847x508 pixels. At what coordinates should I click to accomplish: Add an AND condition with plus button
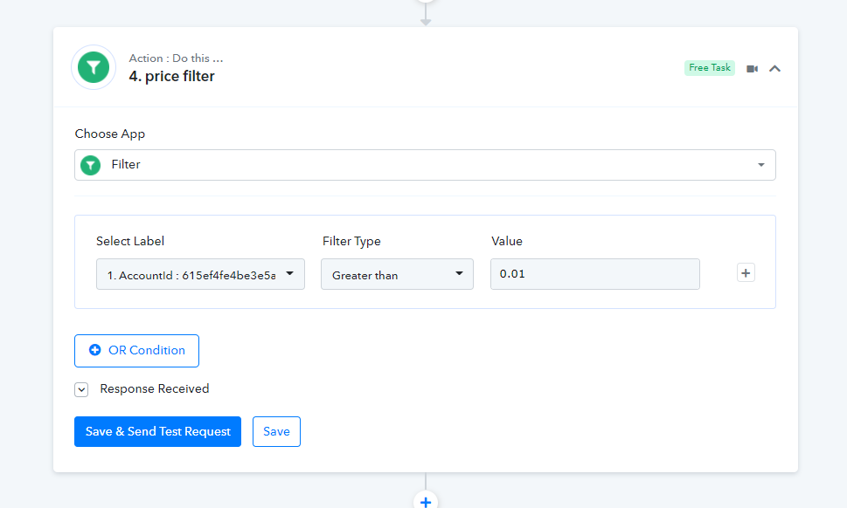[x=746, y=273]
